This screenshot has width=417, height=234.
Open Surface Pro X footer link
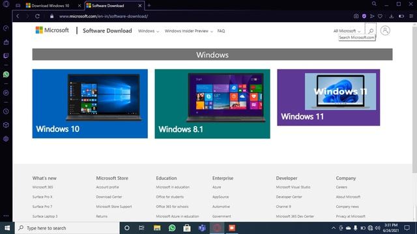42,197
